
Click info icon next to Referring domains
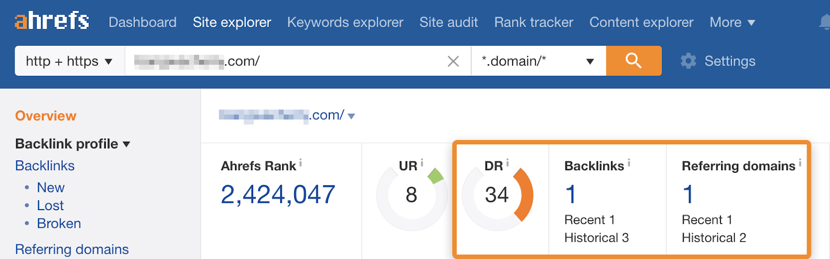click(800, 163)
